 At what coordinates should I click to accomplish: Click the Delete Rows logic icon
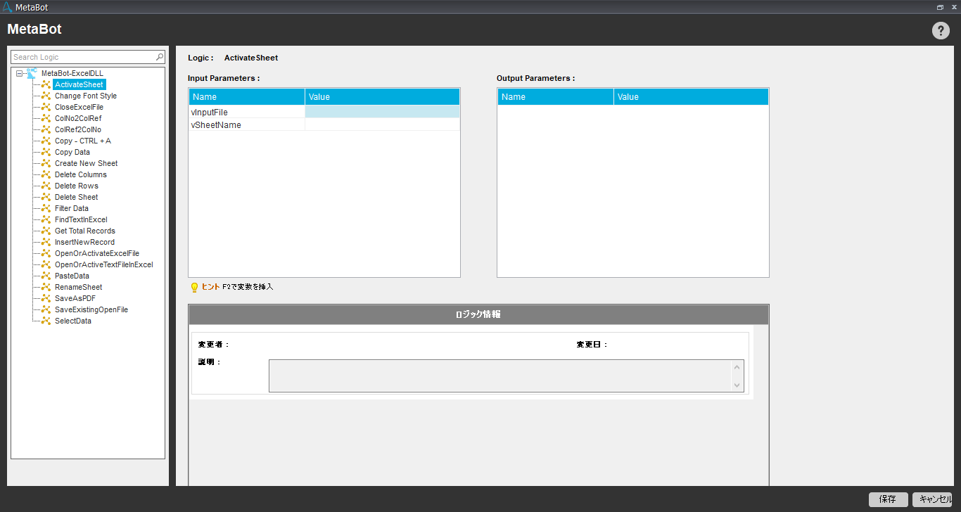pos(46,186)
